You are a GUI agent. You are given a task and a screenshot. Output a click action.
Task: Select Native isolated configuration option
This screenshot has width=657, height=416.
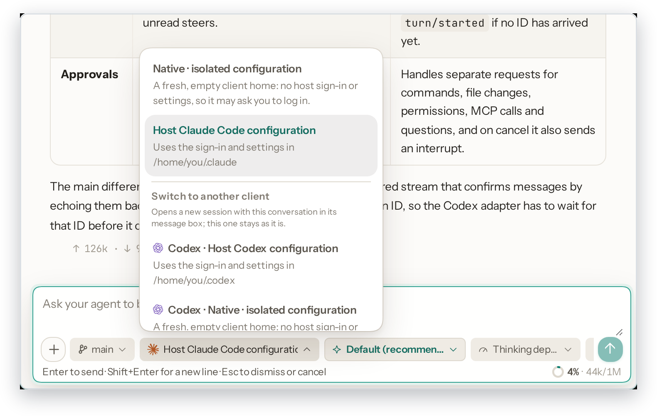261,84
